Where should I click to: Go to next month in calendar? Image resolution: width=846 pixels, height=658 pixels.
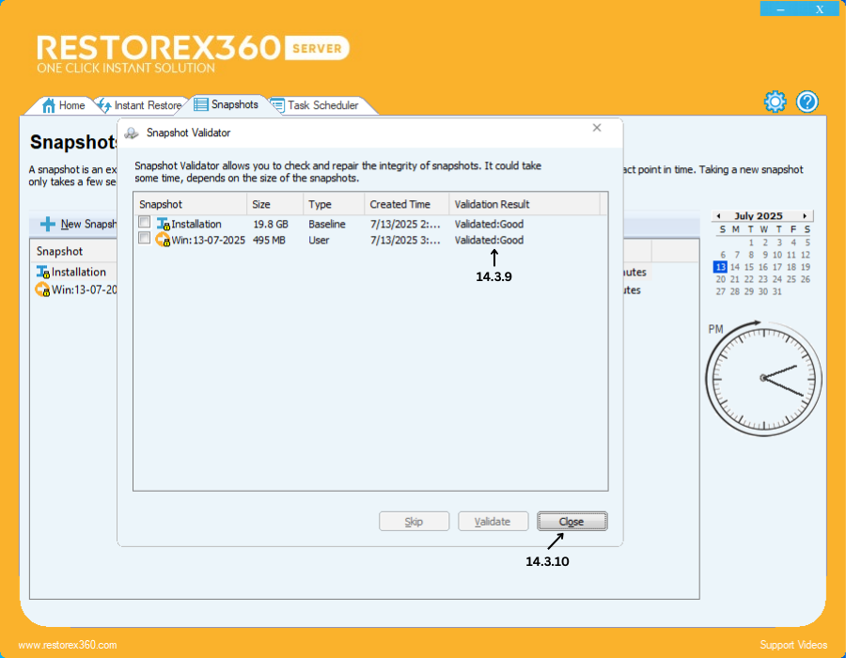coord(805,216)
